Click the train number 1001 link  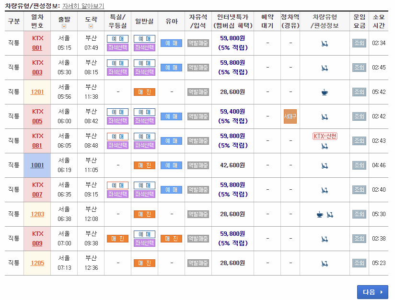click(x=37, y=165)
